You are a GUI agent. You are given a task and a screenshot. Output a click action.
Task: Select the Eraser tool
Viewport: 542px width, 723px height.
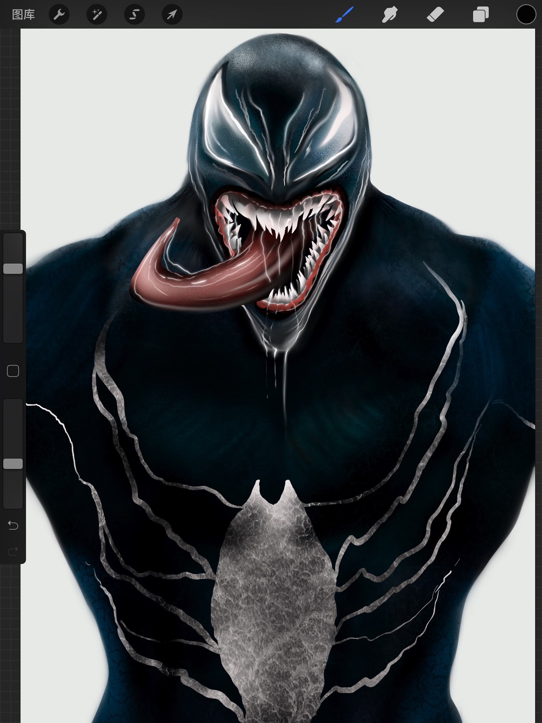point(435,14)
